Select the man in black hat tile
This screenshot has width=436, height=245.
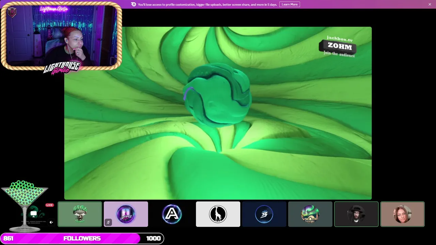356,214
